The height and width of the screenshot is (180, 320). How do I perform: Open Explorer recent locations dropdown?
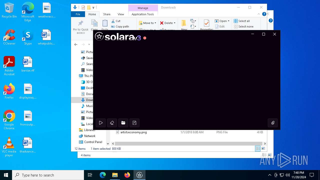[x=89, y=44]
